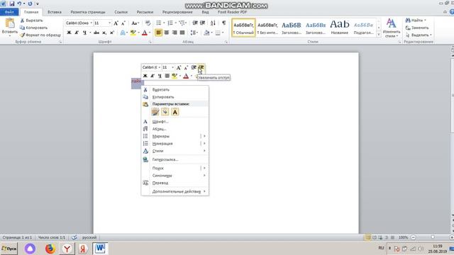Expand the Маркеры submenu
Viewport: 454px width, 255px height.
[x=175, y=136]
